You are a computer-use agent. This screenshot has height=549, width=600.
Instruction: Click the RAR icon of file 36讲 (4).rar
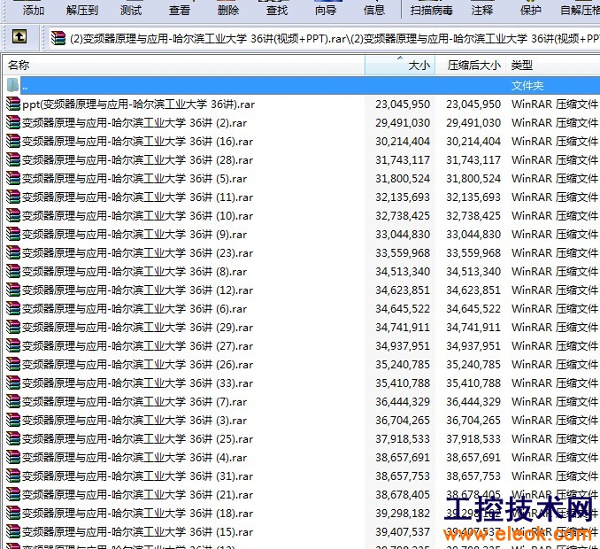tap(13, 457)
